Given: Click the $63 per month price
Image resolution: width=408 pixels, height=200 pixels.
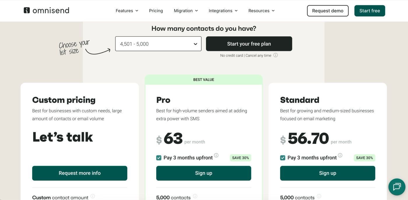Looking at the screenshot, I should (181, 138).
